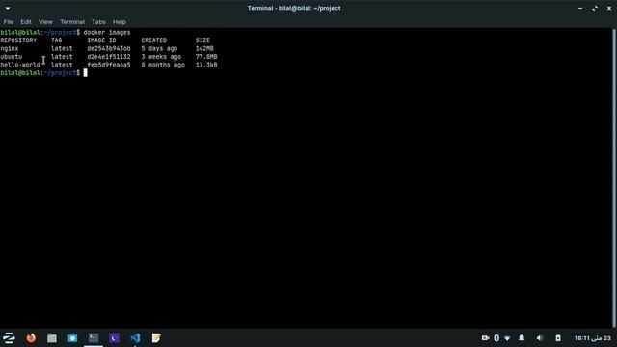Click the 77.8MB size value
The width and height of the screenshot is (617, 347).
[206, 57]
